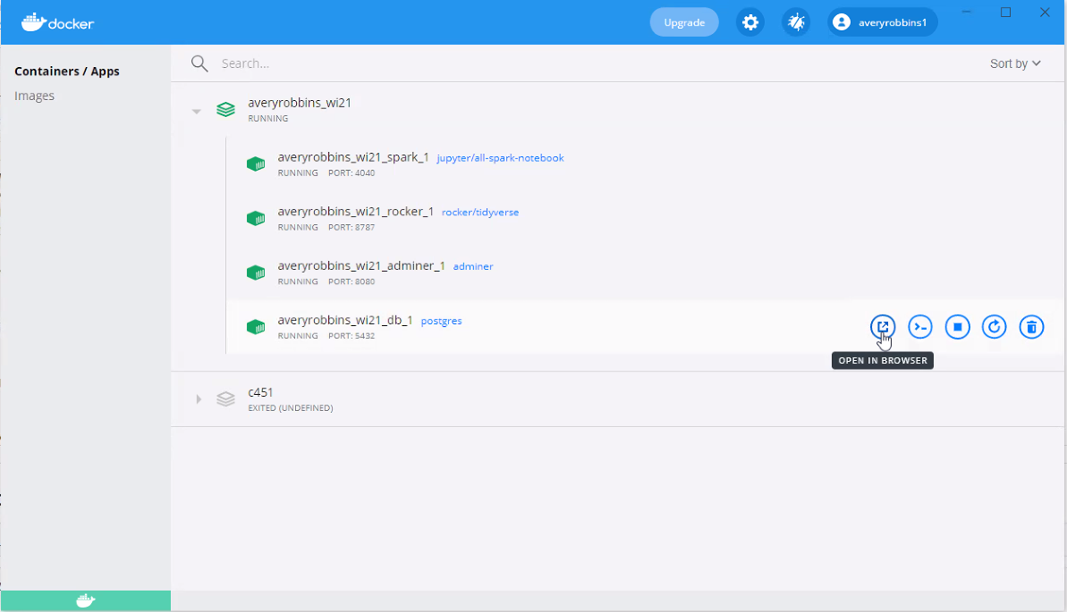
Task: Click the db_1 container cube icon
Action: [x=256, y=327]
